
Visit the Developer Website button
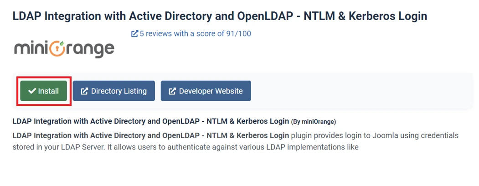pos(206,91)
